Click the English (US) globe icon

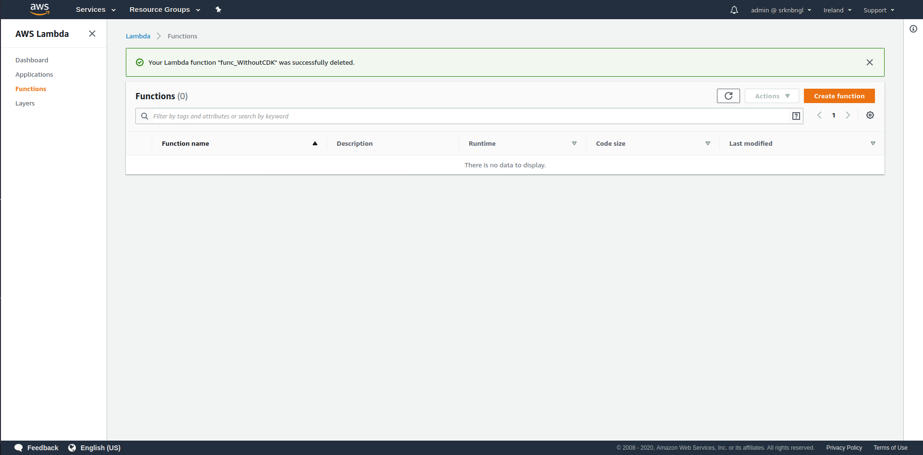pyautogui.click(x=72, y=447)
